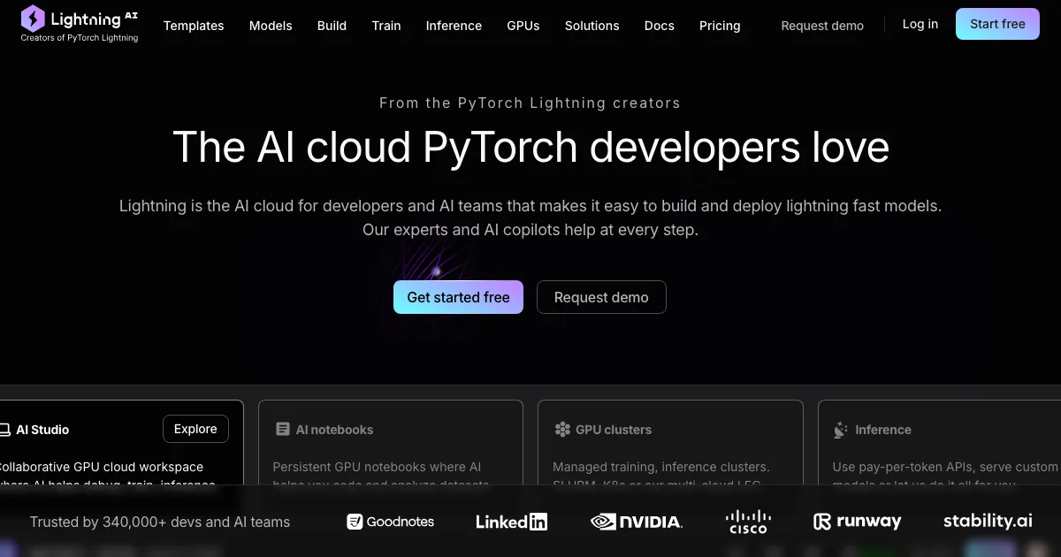Screen dimensions: 1061x557
Task: Click the GPU clusters icon
Action: [x=562, y=430]
